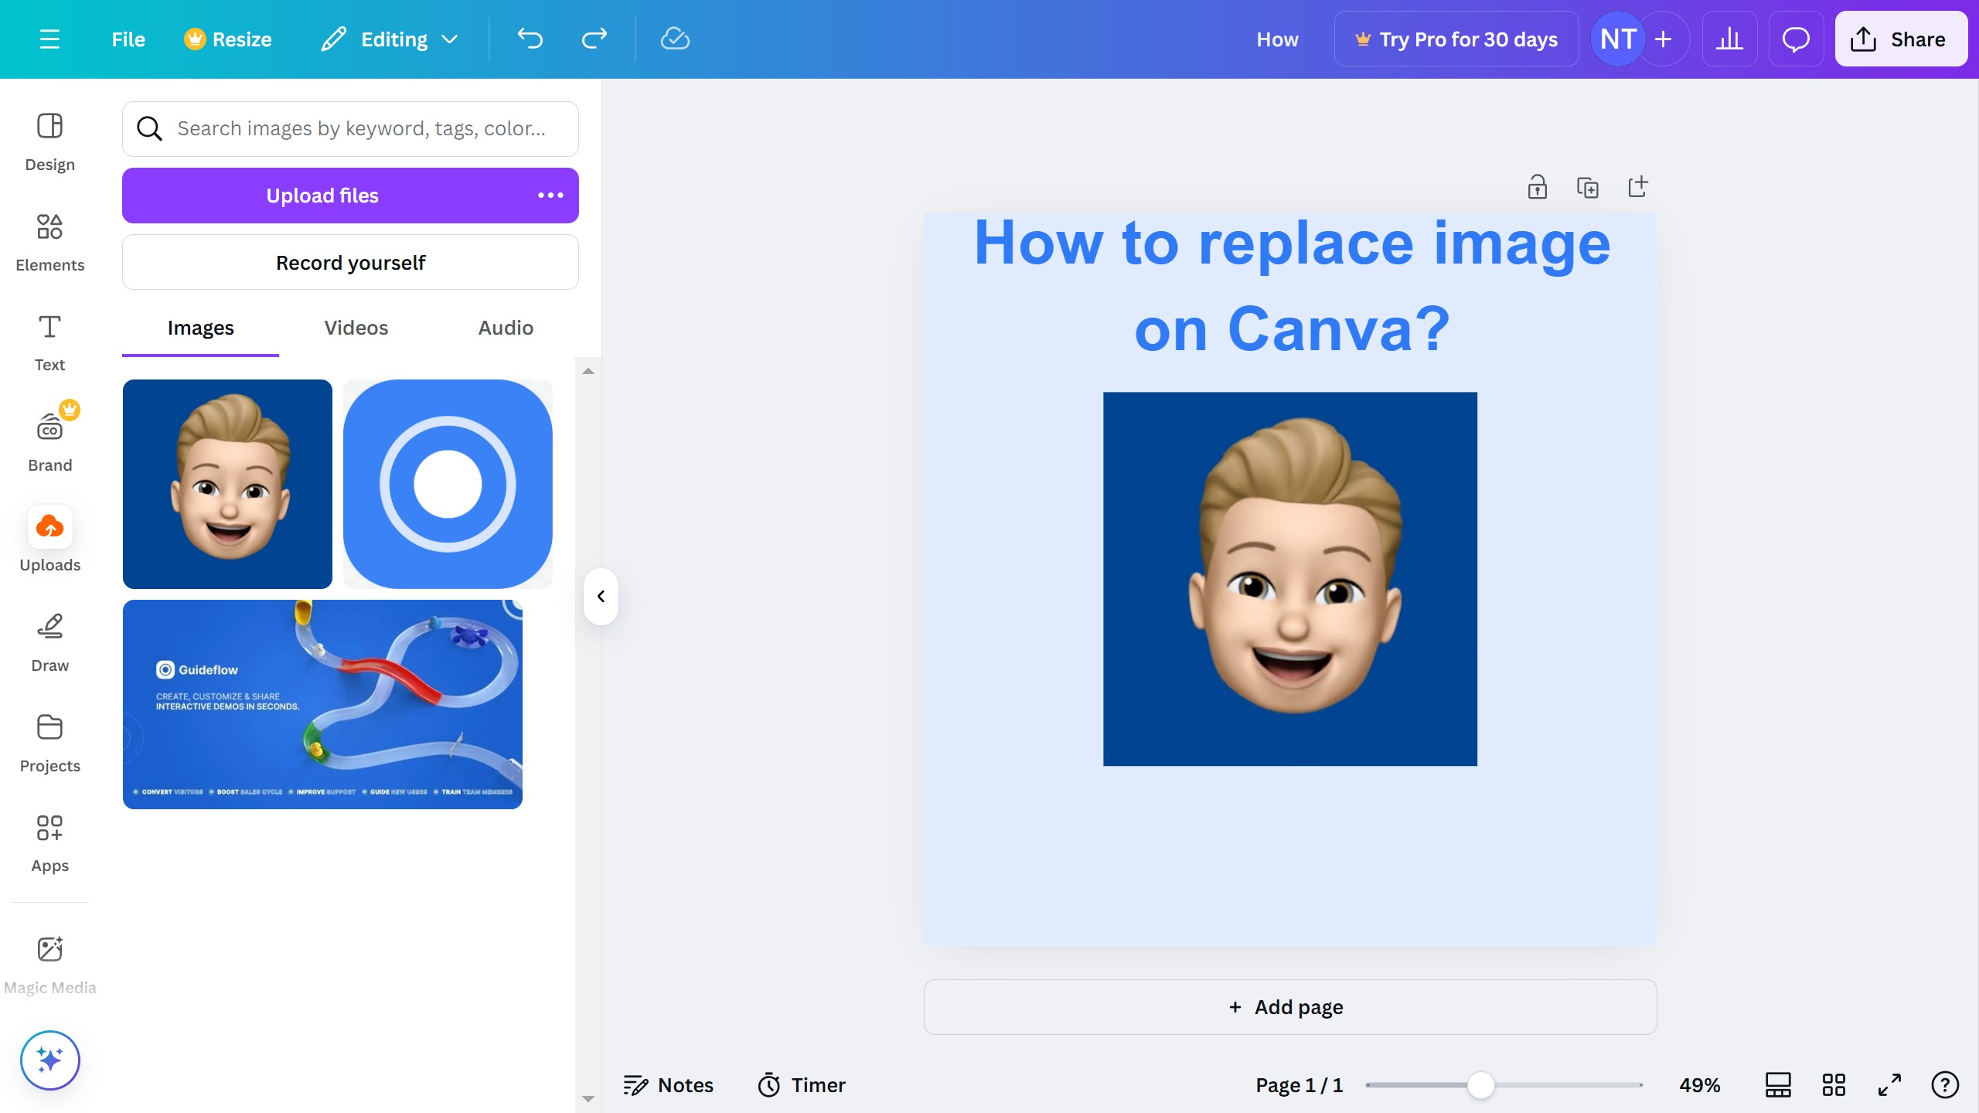The height and width of the screenshot is (1113, 1979).
Task: Open the Draw tool in sidebar
Action: coord(49,642)
